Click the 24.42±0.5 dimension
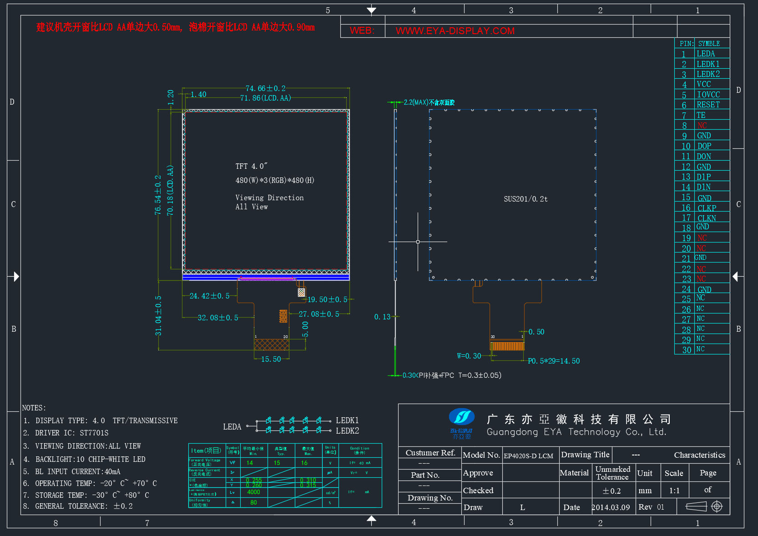Viewport: 758px width, 536px height. tap(210, 296)
